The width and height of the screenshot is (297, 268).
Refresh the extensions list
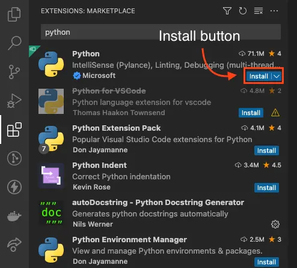(243, 11)
